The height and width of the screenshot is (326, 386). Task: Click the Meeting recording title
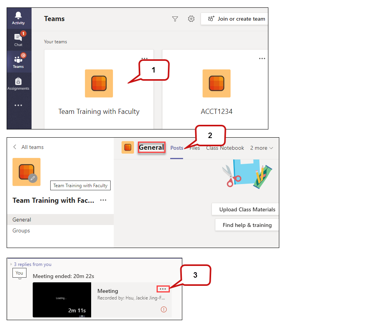(108, 291)
